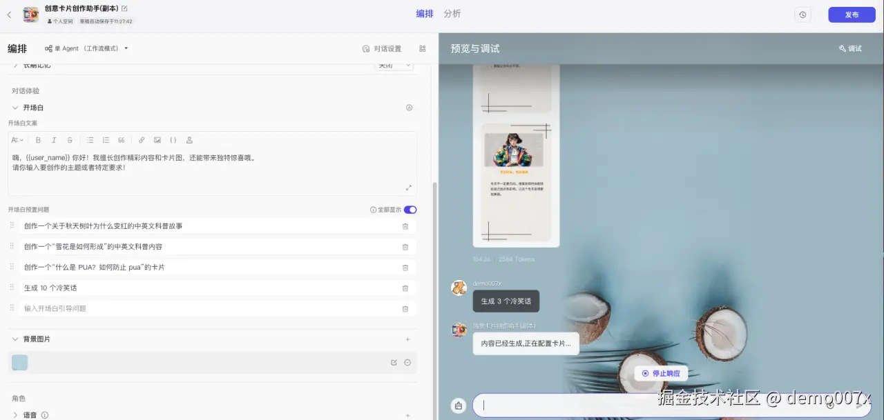
Task: Open 对话设置 conversation settings
Action: (x=382, y=48)
